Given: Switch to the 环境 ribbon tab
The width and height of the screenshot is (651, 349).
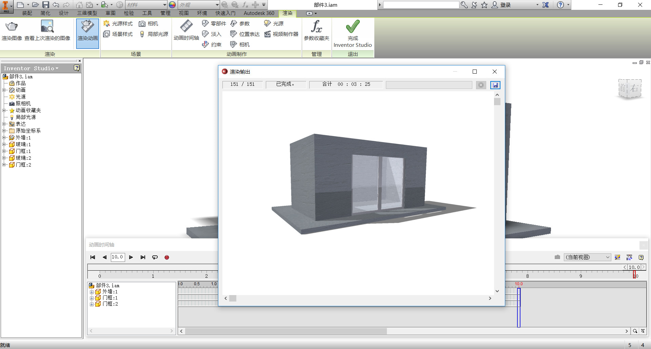Looking at the screenshot, I should point(202,13).
